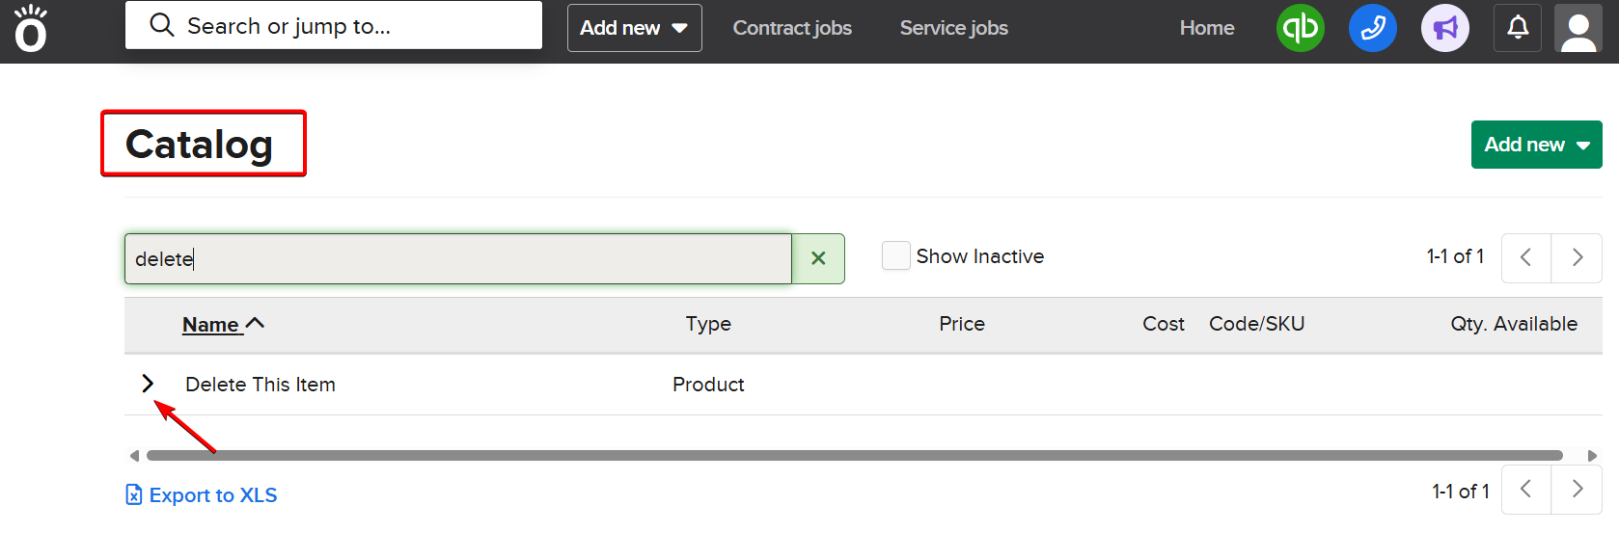
Task: Clear the catalog search with the X
Action: click(x=818, y=258)
